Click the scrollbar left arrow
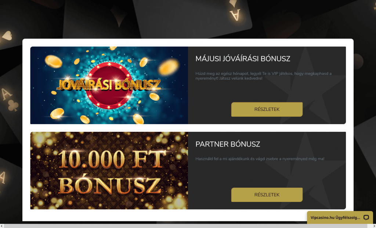Viewport: 376px width, 228px height. [x=2, y=226]
